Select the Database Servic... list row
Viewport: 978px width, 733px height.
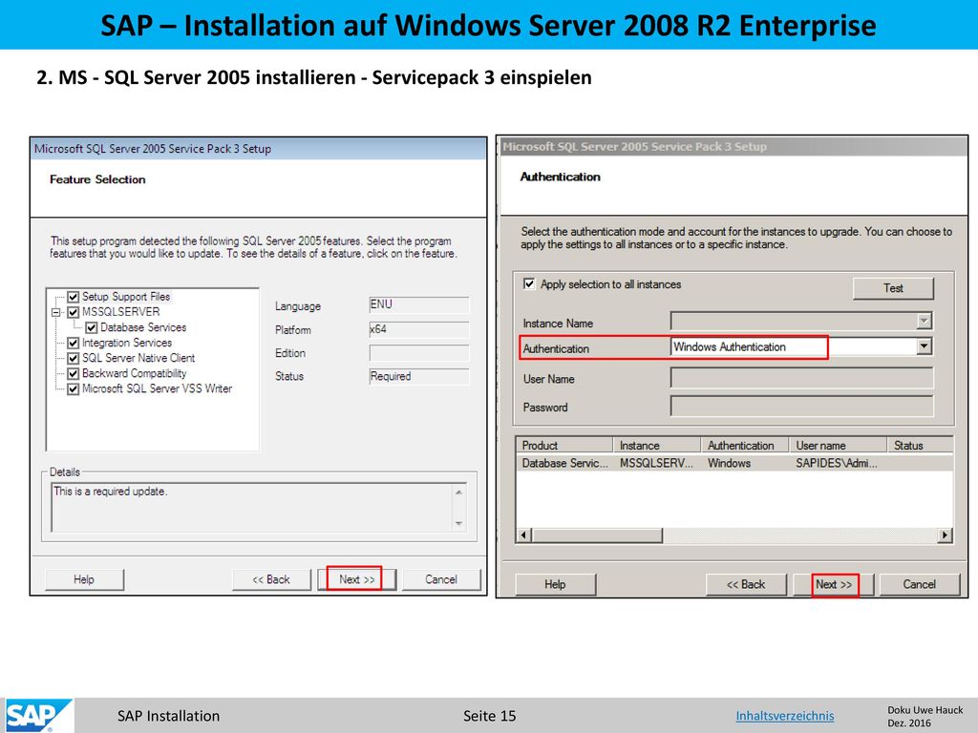tap(734, 463)
